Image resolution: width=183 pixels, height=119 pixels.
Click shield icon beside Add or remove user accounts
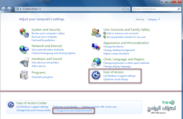[x=105, y=34]
